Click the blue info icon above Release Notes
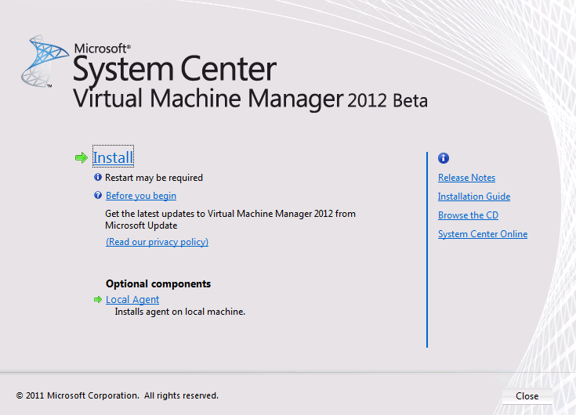The width and height of the screenshot is (576, 415). click(444, 158)
